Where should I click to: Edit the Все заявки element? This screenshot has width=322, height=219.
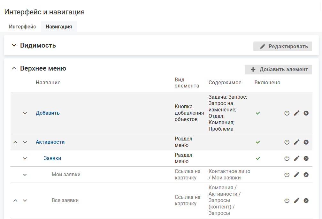pyautogui.click(x=296, y=200)
